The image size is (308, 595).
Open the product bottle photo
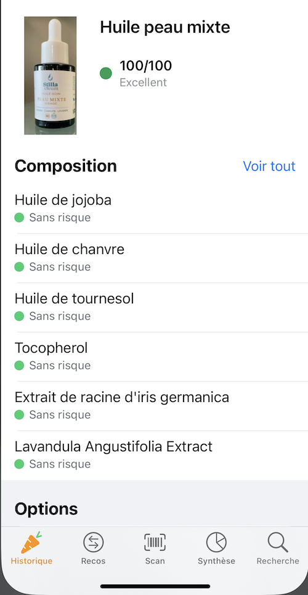click(51, 75)
